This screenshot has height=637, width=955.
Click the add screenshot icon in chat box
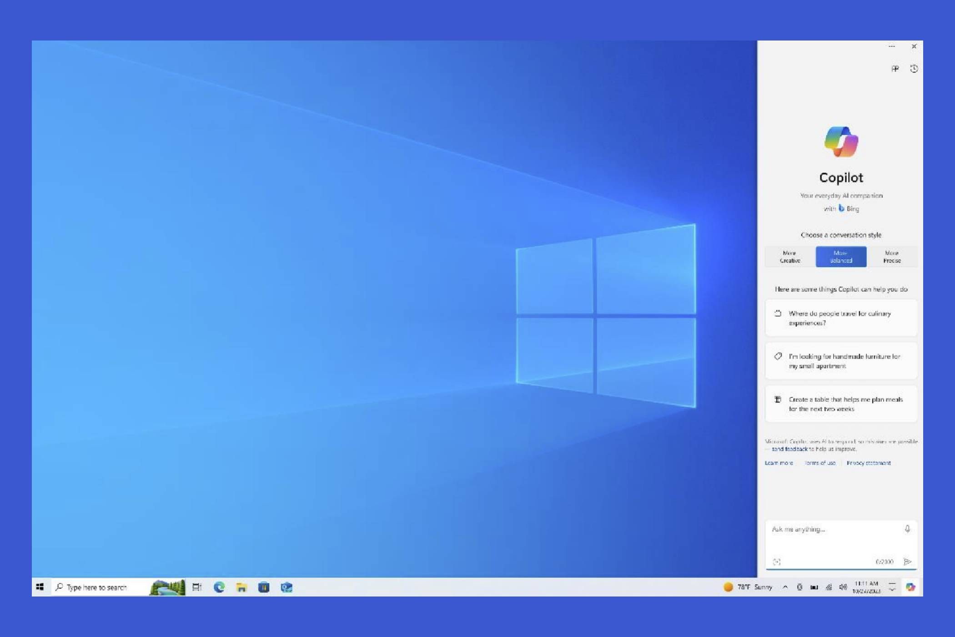(x=777, y=562)
